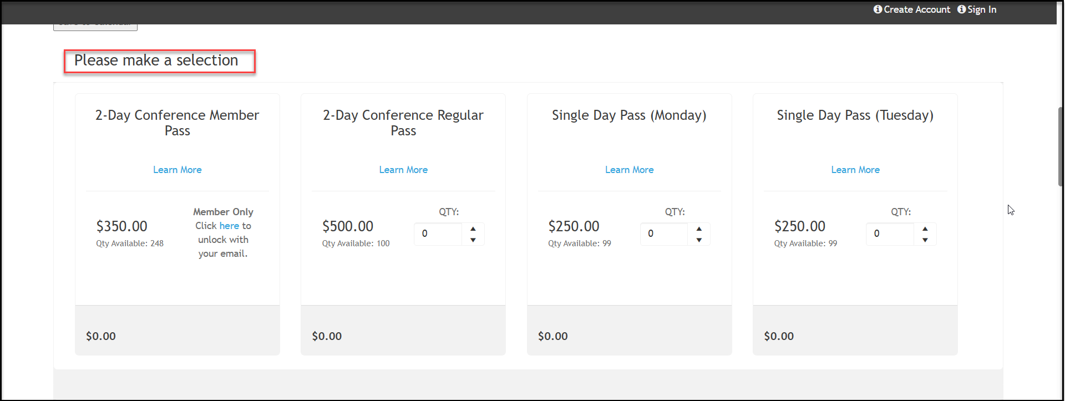
Task: Decrease quantity for 2-Day Conference Regular Pass
Action: click(473, 240)
